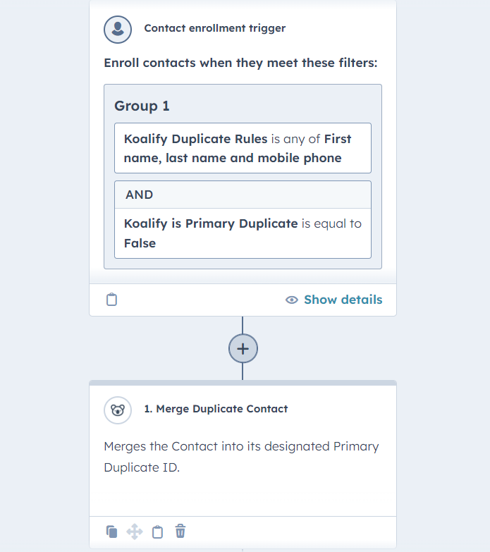Add an action with the plus button
Image resolution: width=490 pixels, height=552 pixels.
click(243, 348)
